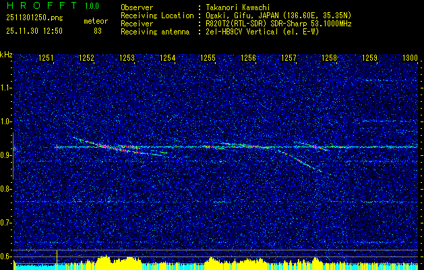Click the HROFFT title text

[42, 5]
